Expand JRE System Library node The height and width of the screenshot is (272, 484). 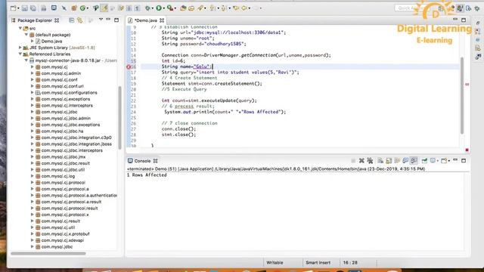pyautogui.click(x=20, y=48)
